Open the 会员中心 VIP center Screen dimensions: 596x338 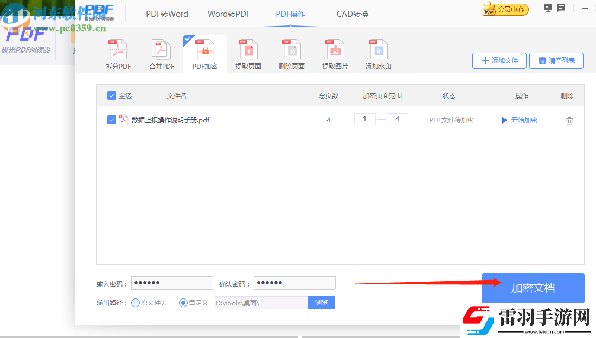coord(505,9)
